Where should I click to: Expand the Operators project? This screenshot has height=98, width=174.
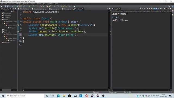coord(1,17)
